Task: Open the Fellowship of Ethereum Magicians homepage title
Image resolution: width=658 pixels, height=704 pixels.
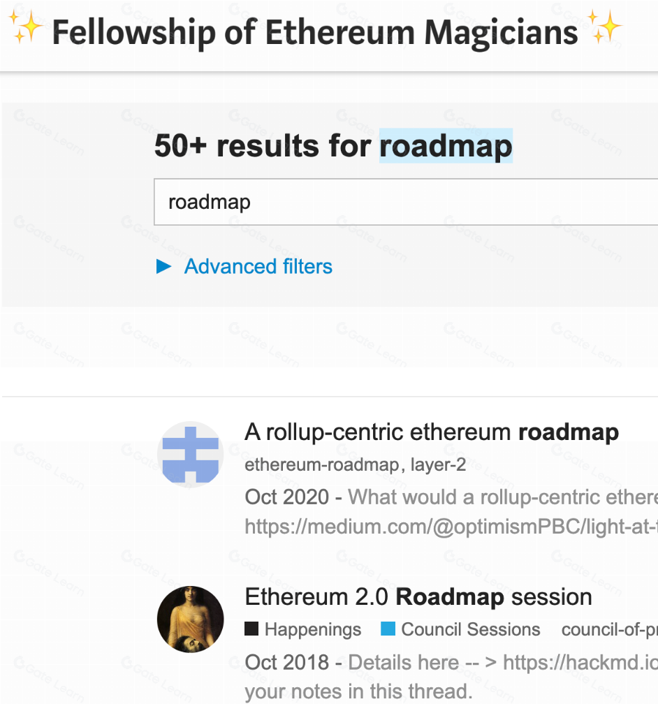Action: tap(315, 31)
